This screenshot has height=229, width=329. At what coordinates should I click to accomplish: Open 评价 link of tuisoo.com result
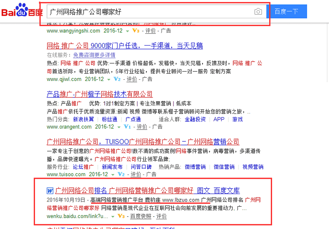[x=136, y=174]
